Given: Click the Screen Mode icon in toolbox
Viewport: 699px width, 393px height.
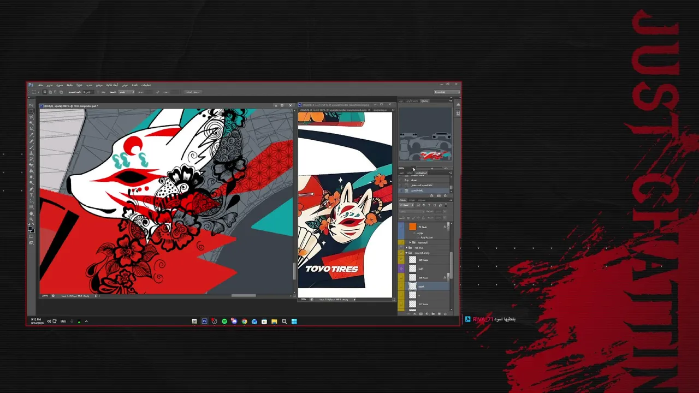Looking at the screenshot, I should (x=31, y=242).
